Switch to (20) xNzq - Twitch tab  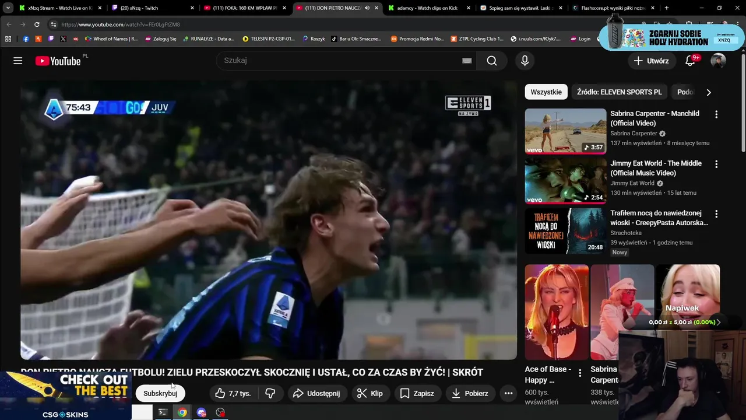(x=153, y=8)
